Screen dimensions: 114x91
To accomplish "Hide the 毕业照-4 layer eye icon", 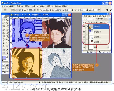I will click(84, 27).
